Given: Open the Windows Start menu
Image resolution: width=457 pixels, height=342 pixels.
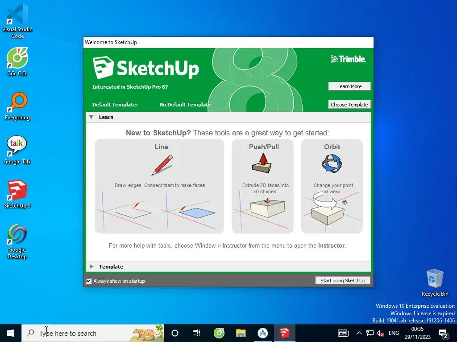Looking at the screenshot, I should (11, 333).
